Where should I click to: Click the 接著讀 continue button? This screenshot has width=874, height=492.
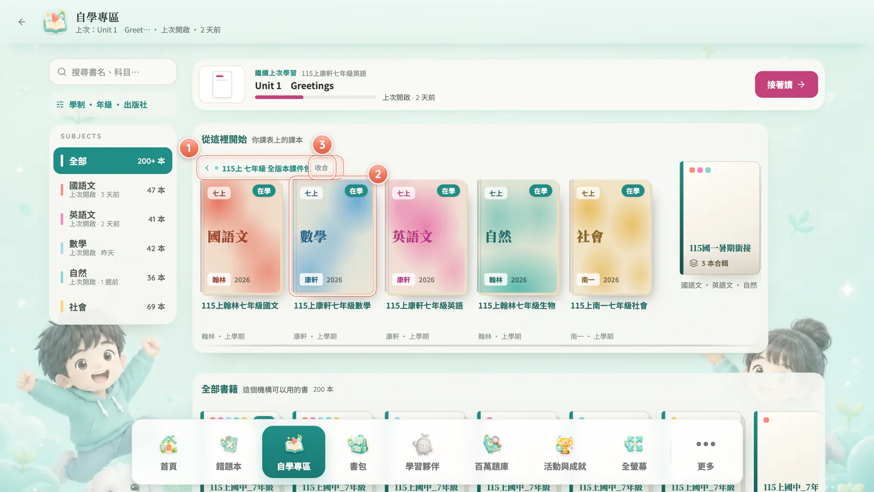[x=786, y=85]
